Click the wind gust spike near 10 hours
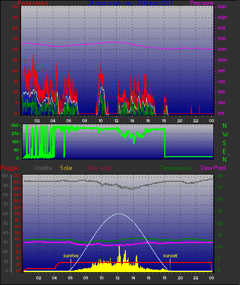 click(101, 64)
